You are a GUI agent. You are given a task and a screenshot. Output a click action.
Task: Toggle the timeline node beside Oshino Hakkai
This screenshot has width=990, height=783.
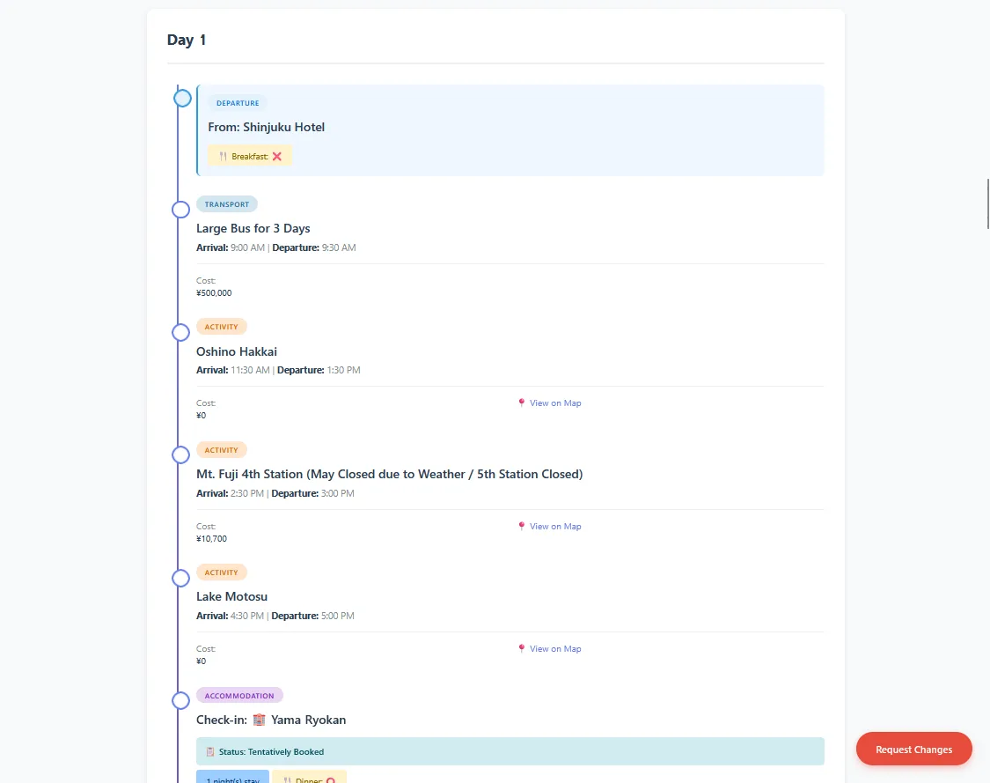[x=180, y=332]
